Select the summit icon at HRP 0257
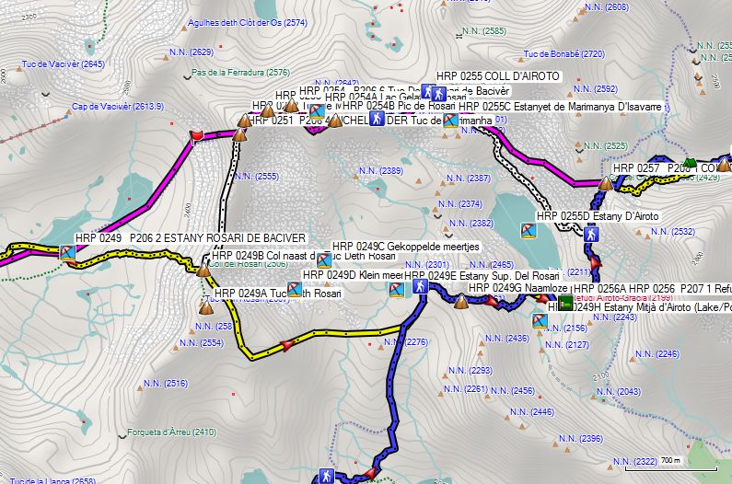732x484 pixels. 606,183
